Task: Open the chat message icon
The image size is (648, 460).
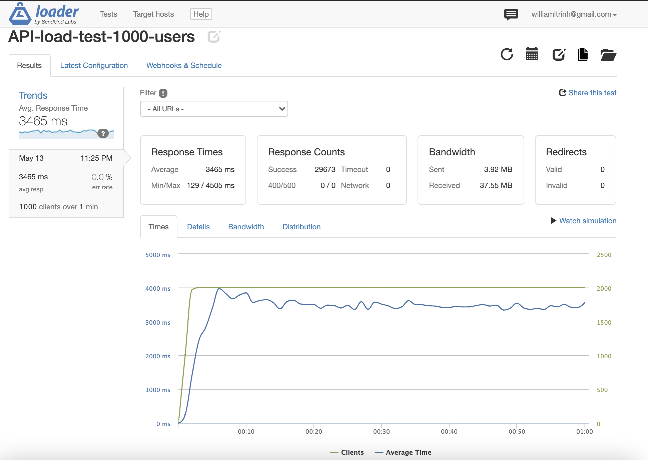Action: (x=511, y=14)
